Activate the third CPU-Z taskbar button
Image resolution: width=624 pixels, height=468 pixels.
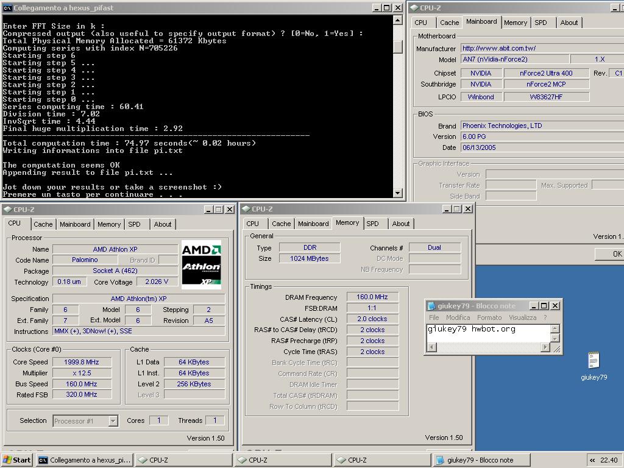(x=383, y=460)
